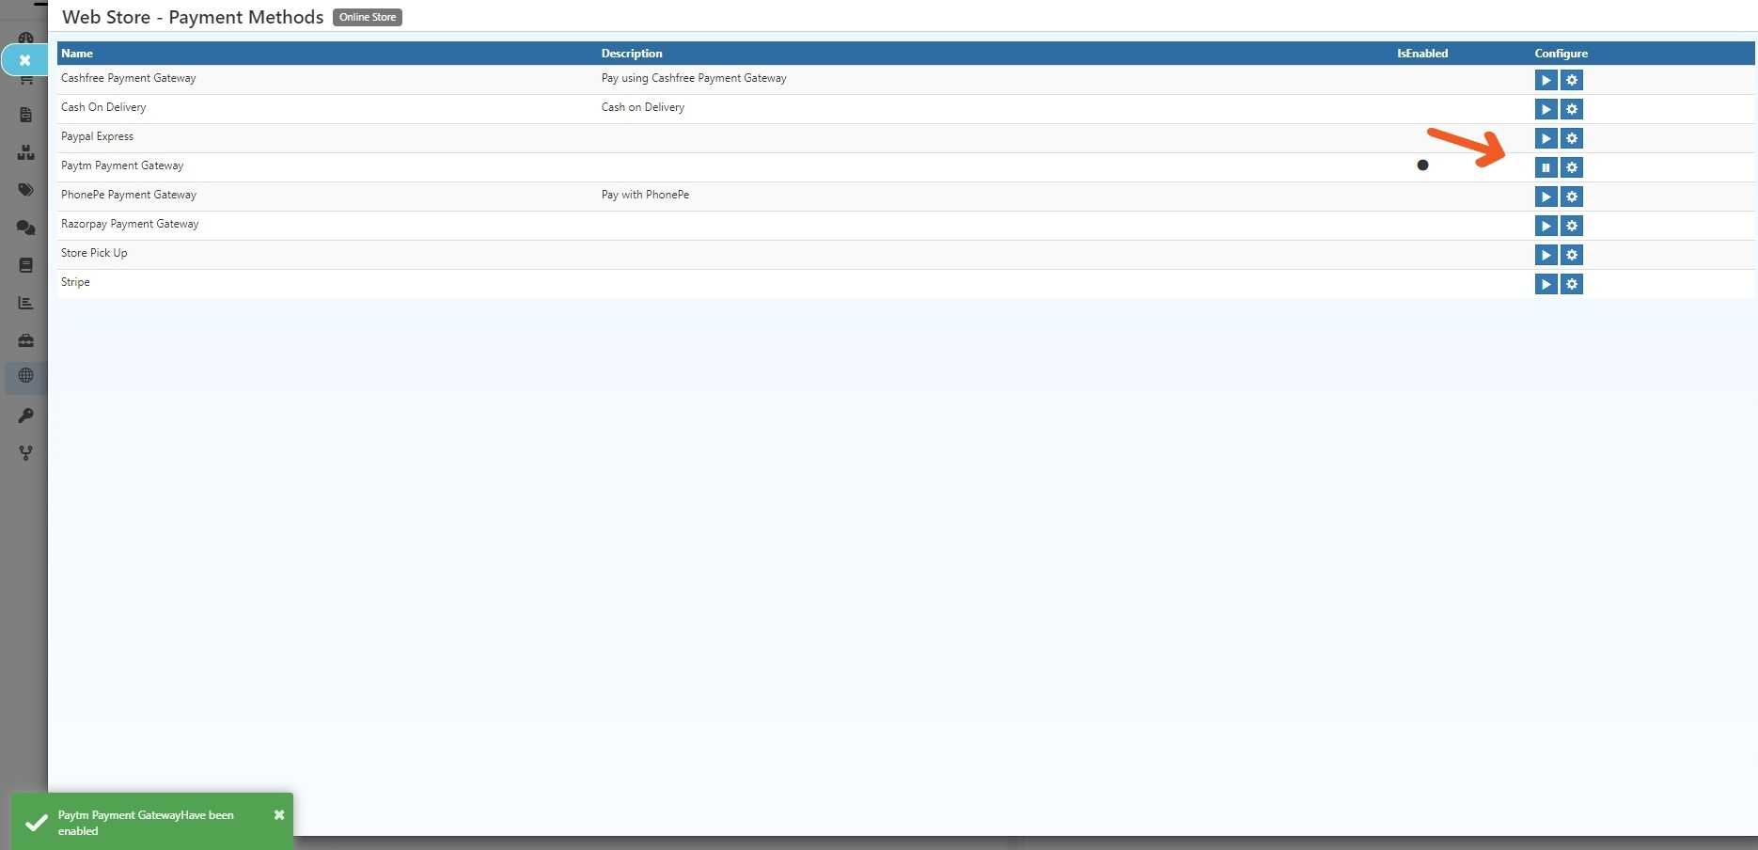Open the Dashboard speedometer icon in the sidebar
This screenshot has width=1758, height=850.
point(25,38)
